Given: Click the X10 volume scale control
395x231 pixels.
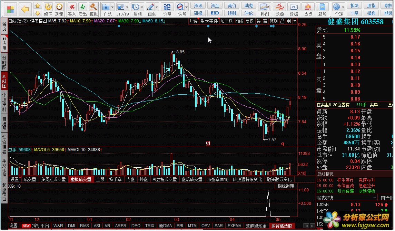Looking at the screenshot, I should (302, 173).
